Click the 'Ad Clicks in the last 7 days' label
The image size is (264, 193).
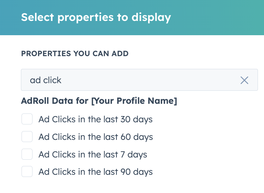click(x=93, y=154)
